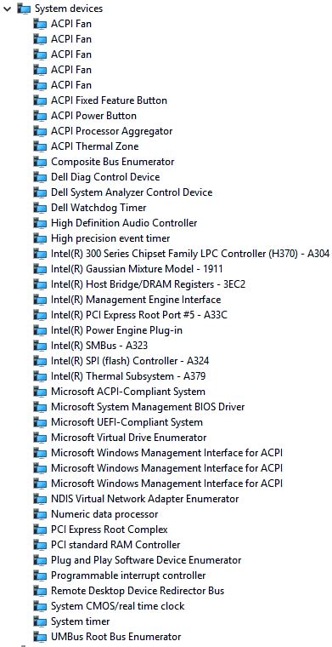Select Intel Host Bridge/DRAM Registers - 3EC2
Image resolution: width=332 pixels, height=647 pixels.
tap(149, 283)
